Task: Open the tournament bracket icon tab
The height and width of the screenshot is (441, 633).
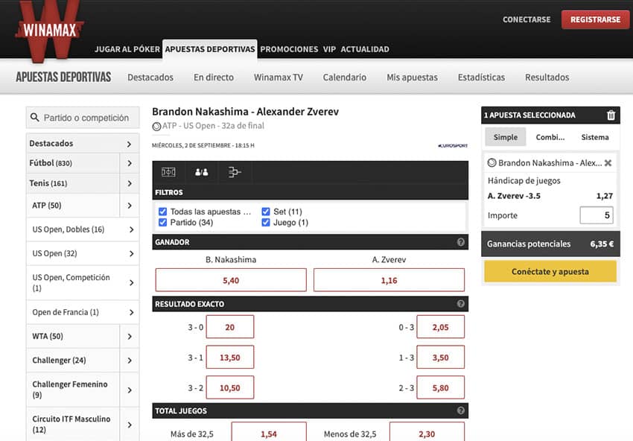Action: (234, 172)
